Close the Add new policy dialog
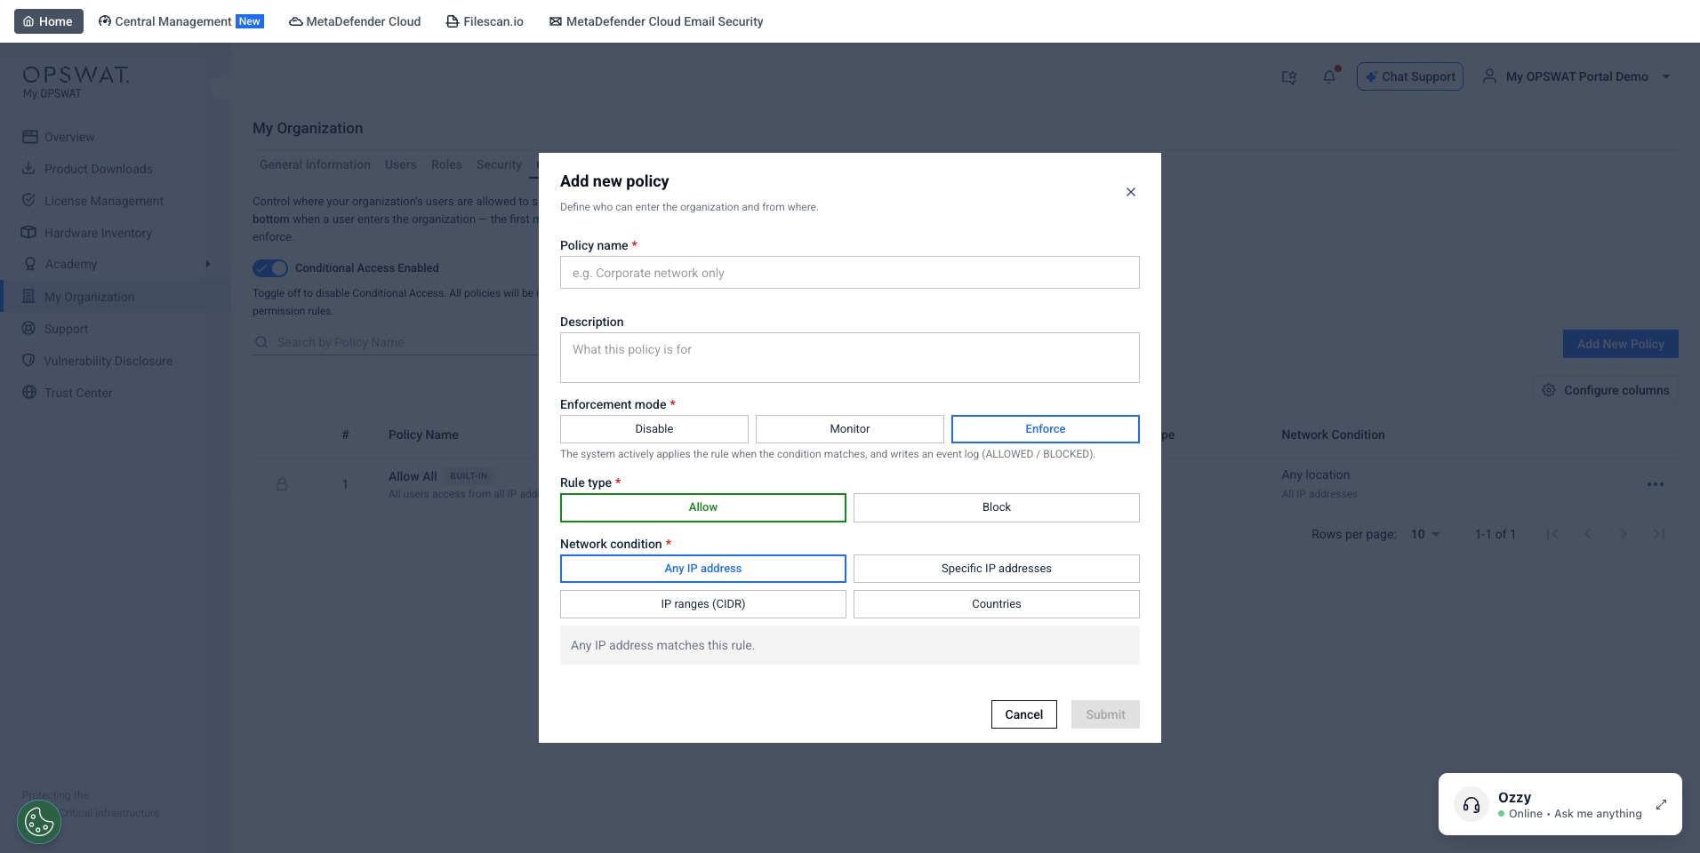The image size is (1700, 853). pos(1131,192)
